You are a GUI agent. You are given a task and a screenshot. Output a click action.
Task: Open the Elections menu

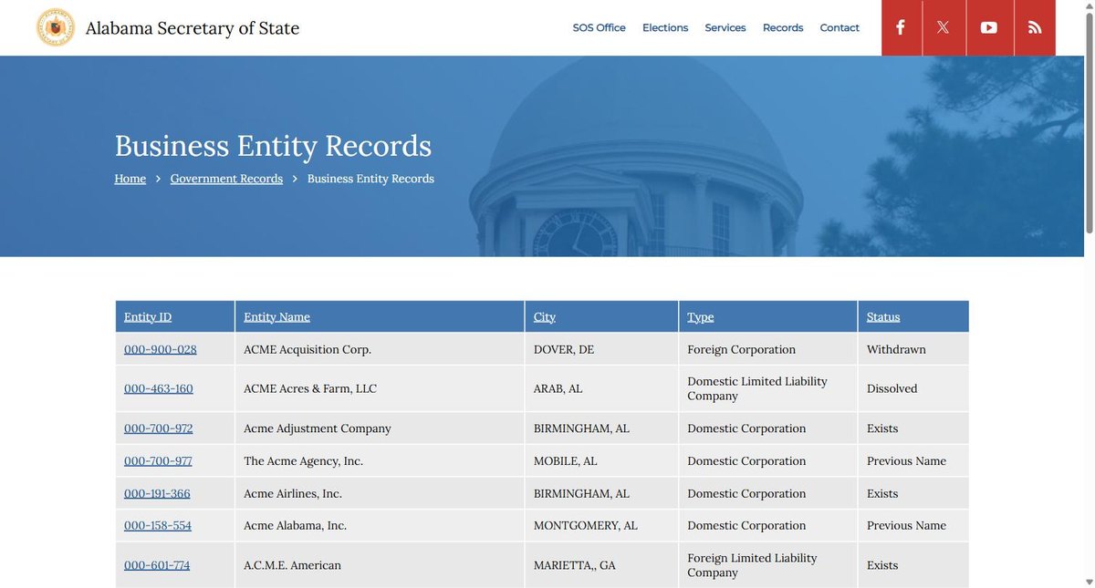click(665, 27)
